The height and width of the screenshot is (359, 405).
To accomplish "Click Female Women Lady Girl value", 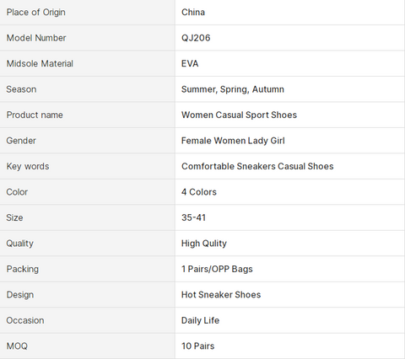I will (x=233, y=141).
